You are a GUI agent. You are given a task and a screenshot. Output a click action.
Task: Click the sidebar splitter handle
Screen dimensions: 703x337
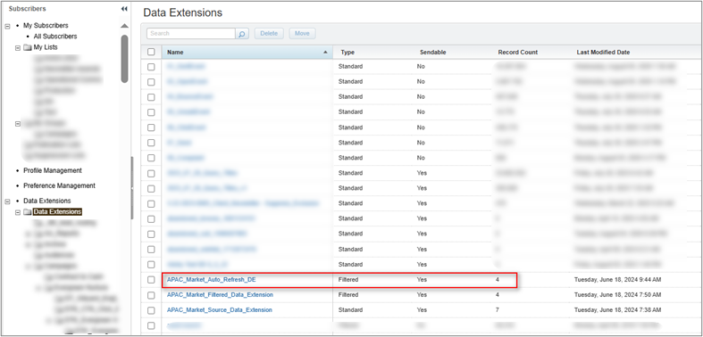132,188
